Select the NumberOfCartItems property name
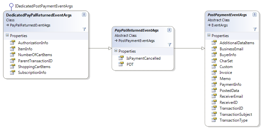 coord(35,55)
